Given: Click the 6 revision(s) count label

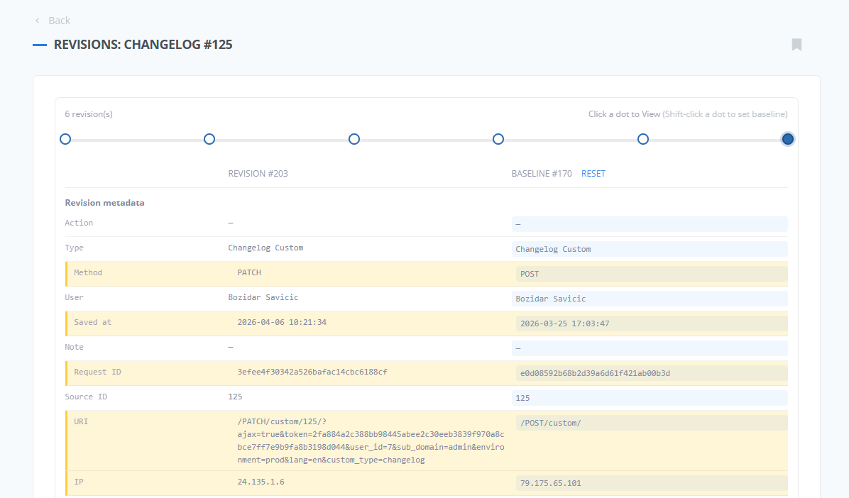Looking at the screenshot, I should point(89,114).
